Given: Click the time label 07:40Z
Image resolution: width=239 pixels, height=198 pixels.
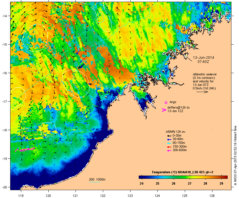Looking at the screenshot, I should [203, 62].
